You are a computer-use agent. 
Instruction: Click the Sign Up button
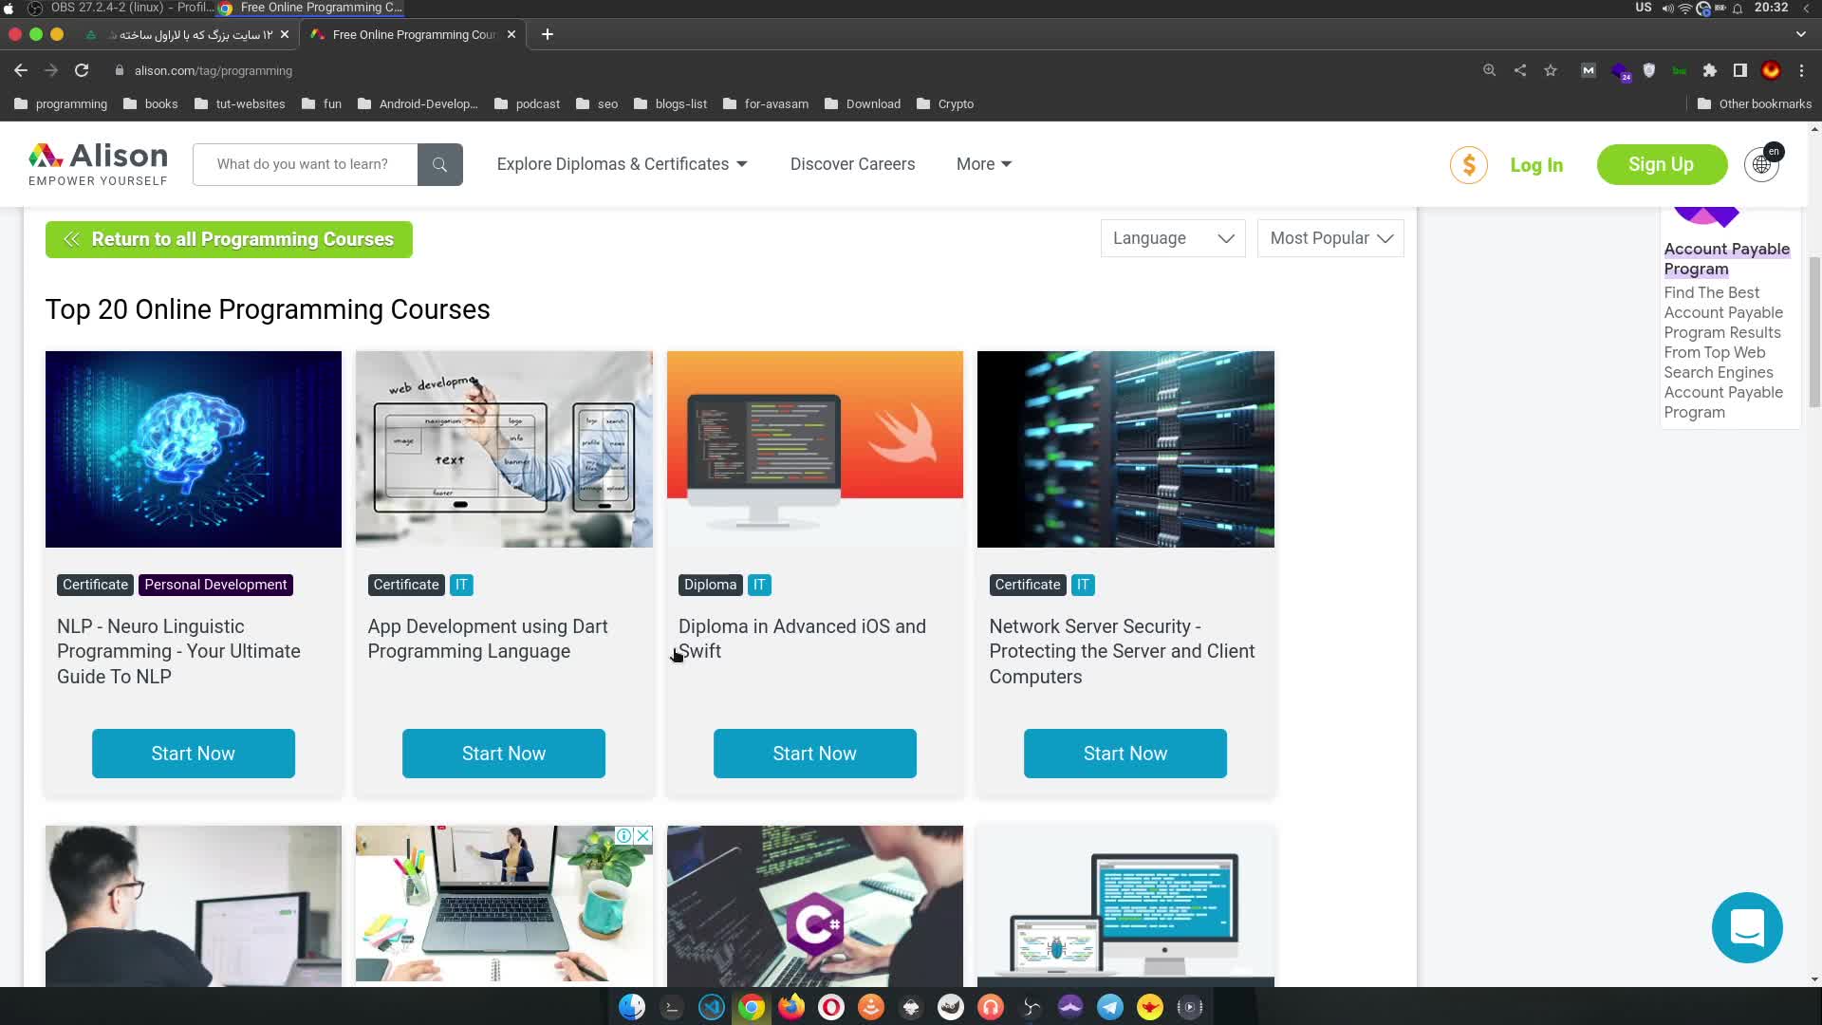pos(1661,164)
